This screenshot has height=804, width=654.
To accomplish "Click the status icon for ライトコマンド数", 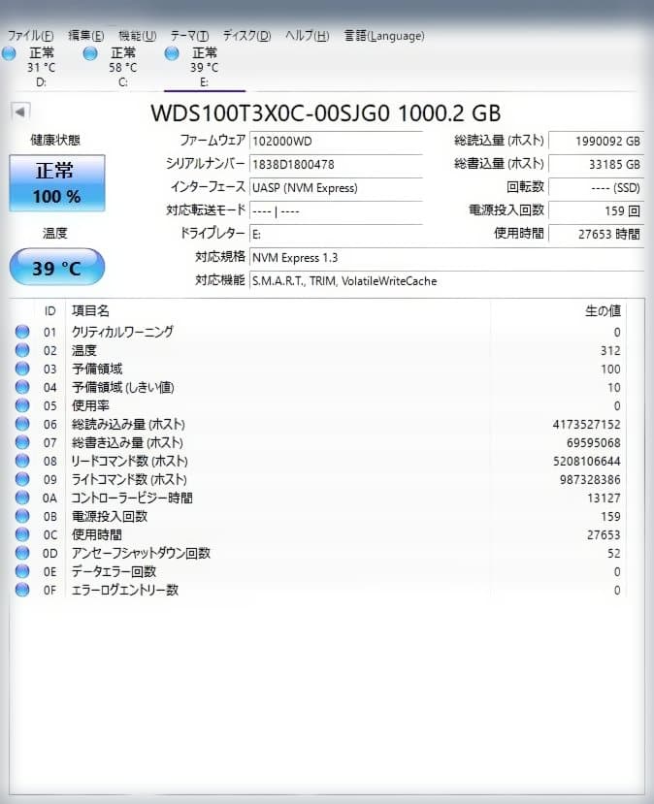I will pos(22,479).
